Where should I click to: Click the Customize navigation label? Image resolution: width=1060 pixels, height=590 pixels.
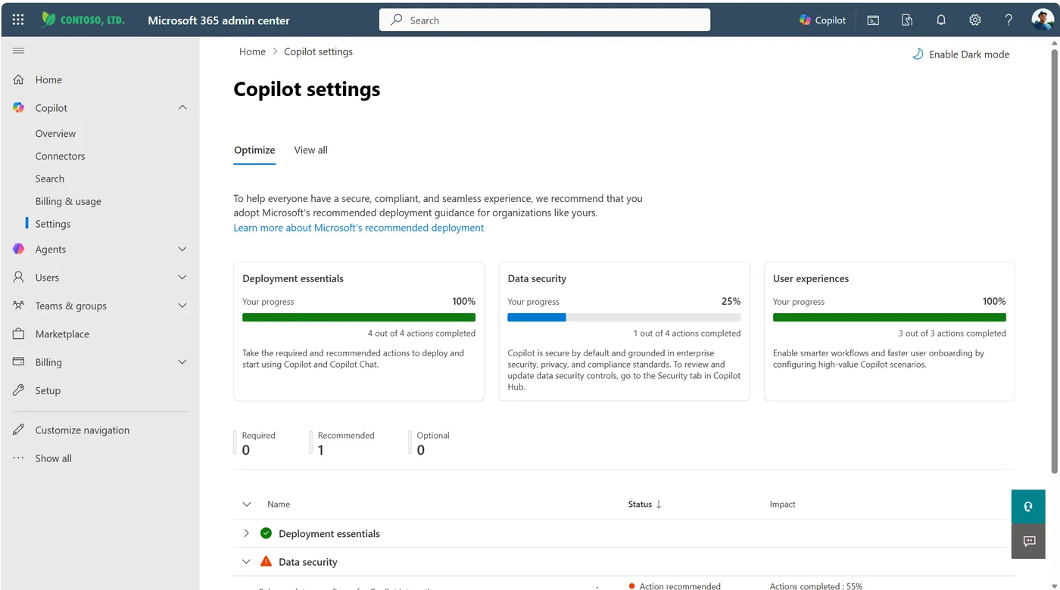[x=82, y=430]
